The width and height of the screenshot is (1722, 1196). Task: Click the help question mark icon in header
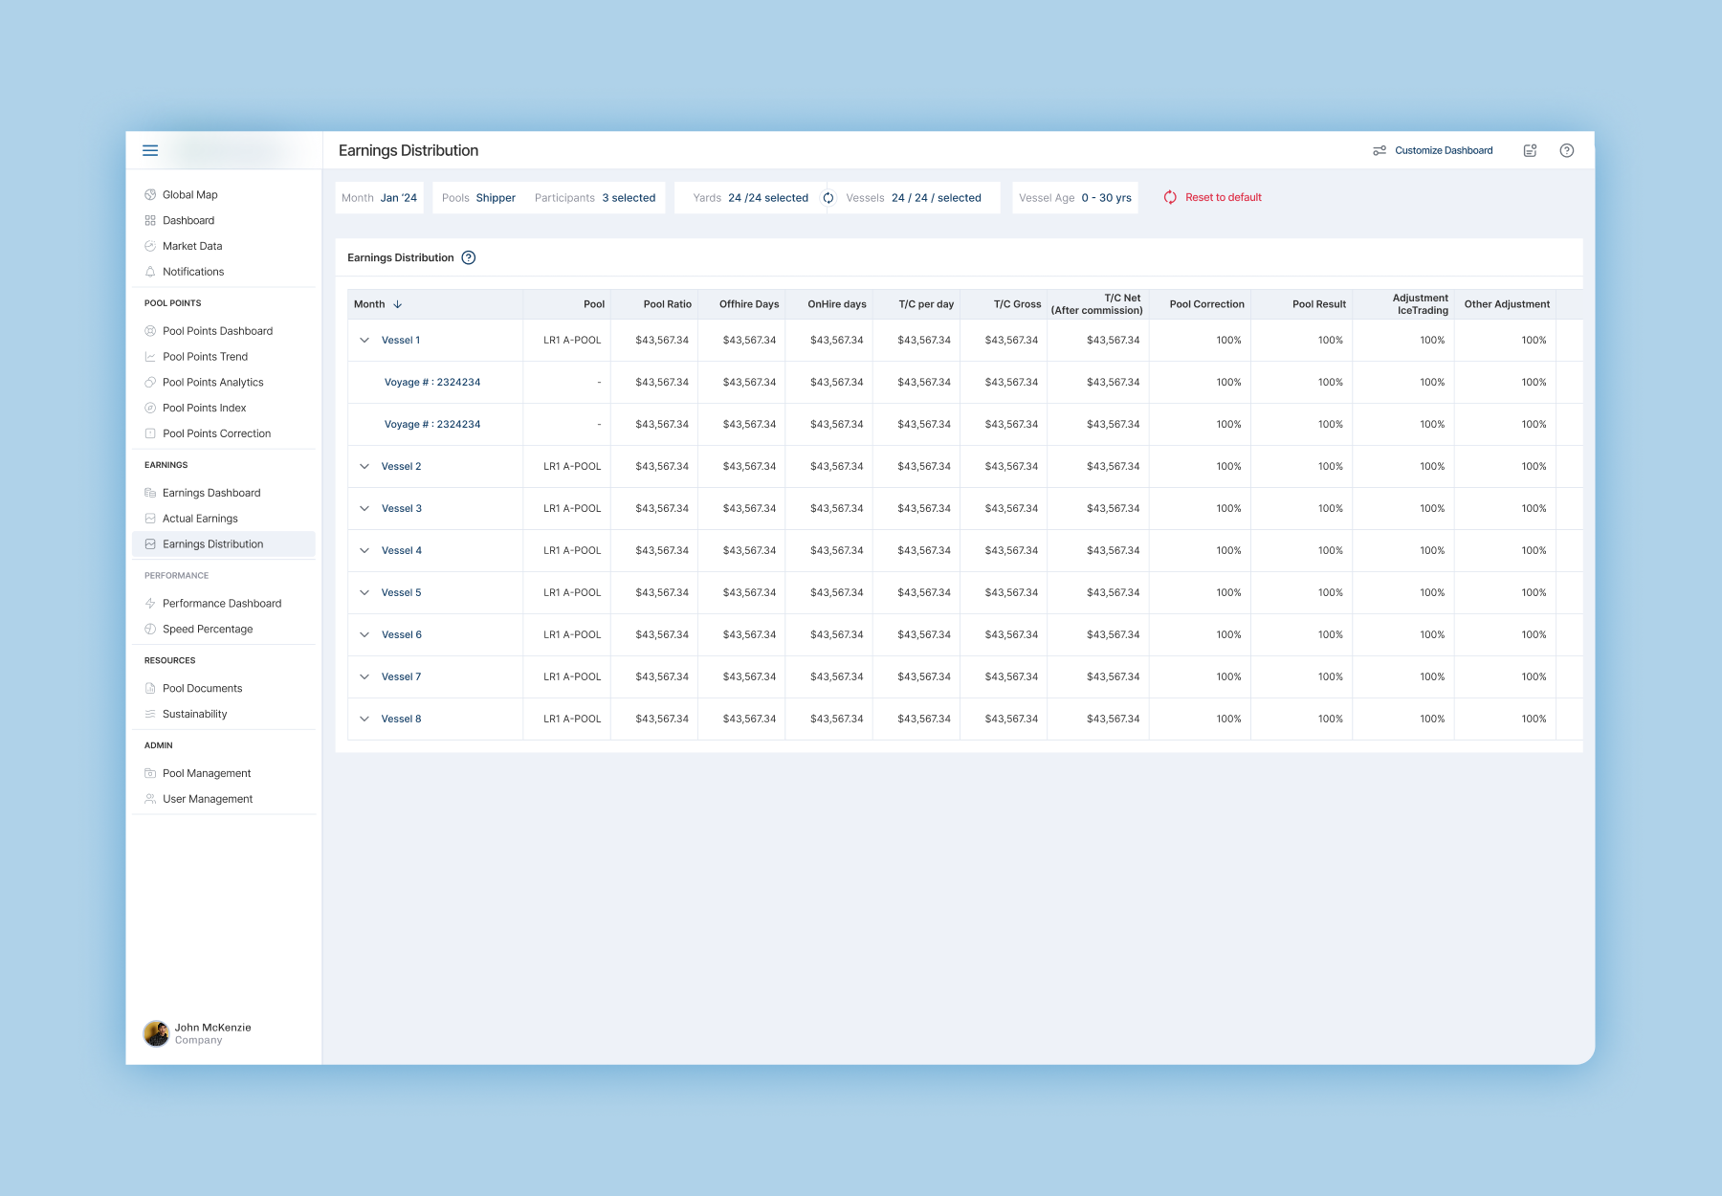(x=1566, y=150)
